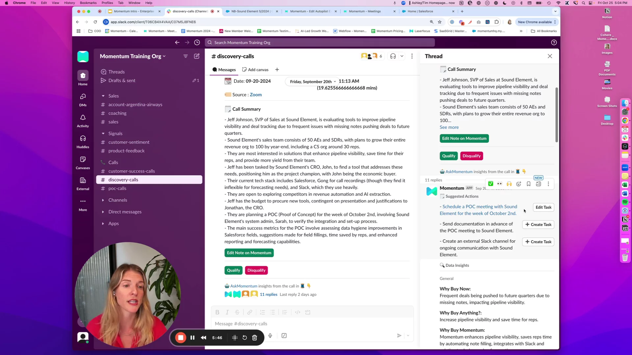Collapse the Signals section
The width and height of the screenshot is (632, 355).
(x=103, y=133)
